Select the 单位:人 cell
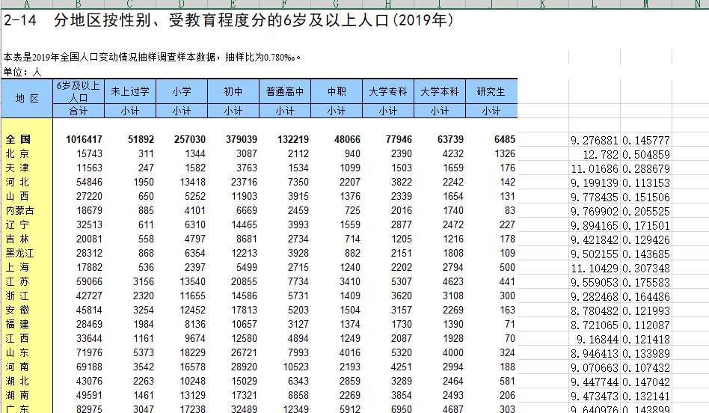Viewport: 709px width, 413px height. click(x=22, y=72)
